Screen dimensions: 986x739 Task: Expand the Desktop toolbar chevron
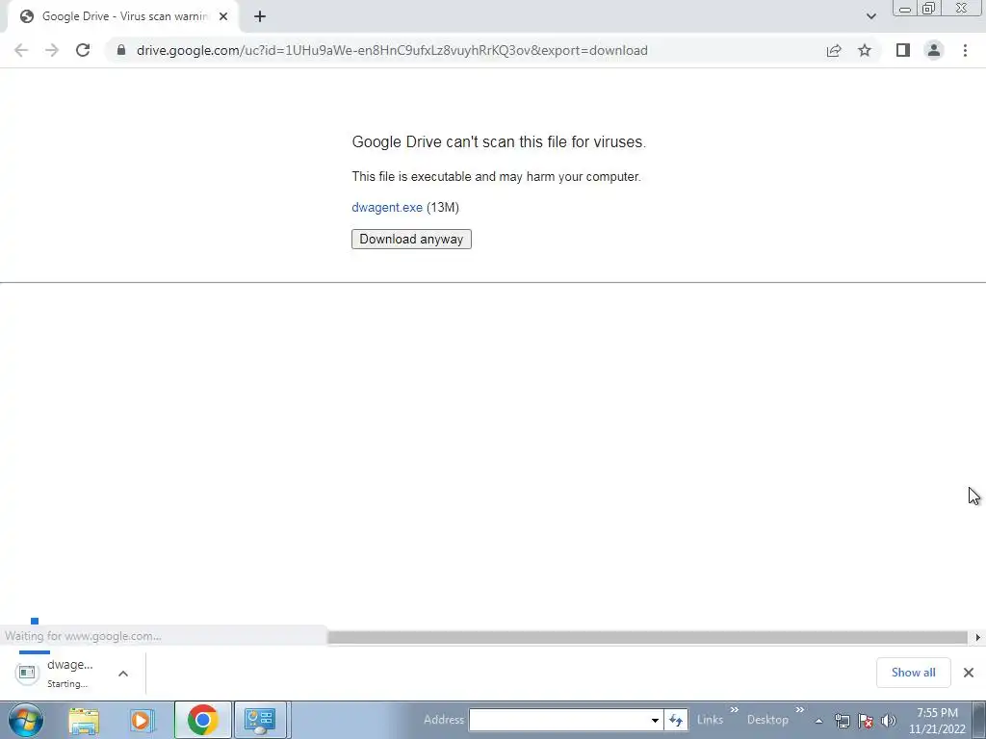coord(800,710)
